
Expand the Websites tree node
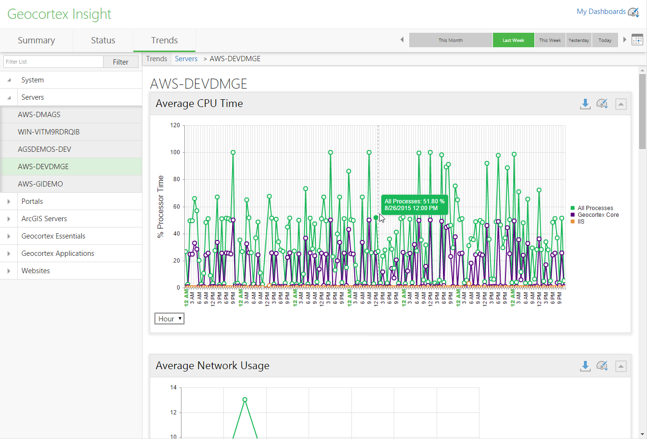click(x=9, y=271)
